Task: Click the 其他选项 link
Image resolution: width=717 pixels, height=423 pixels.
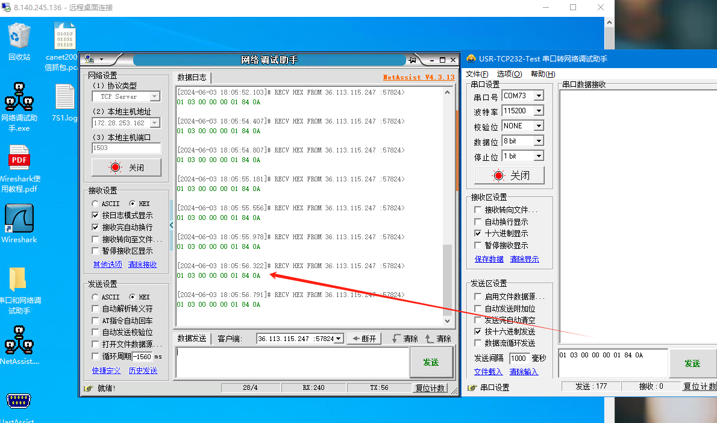Action: click(x=107, y=265)
